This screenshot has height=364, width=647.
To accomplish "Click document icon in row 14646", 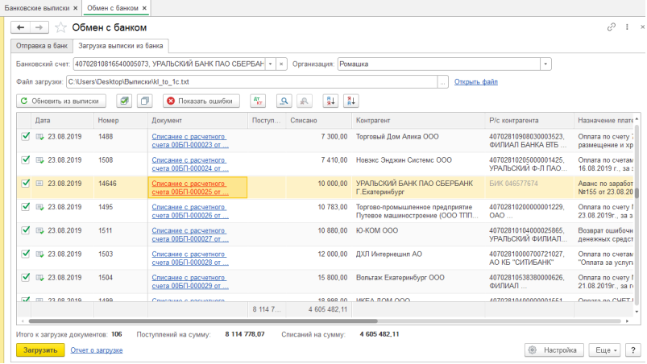I will (39, 184).
